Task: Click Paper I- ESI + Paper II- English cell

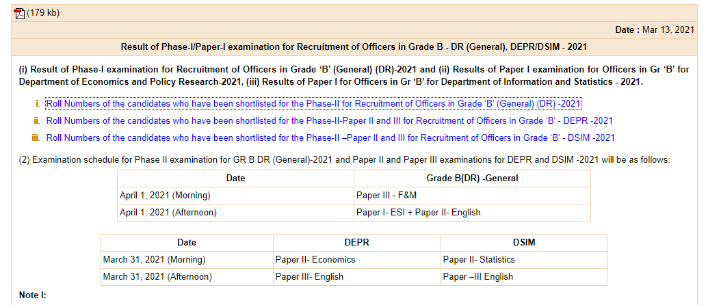Action: pos(418,213)
